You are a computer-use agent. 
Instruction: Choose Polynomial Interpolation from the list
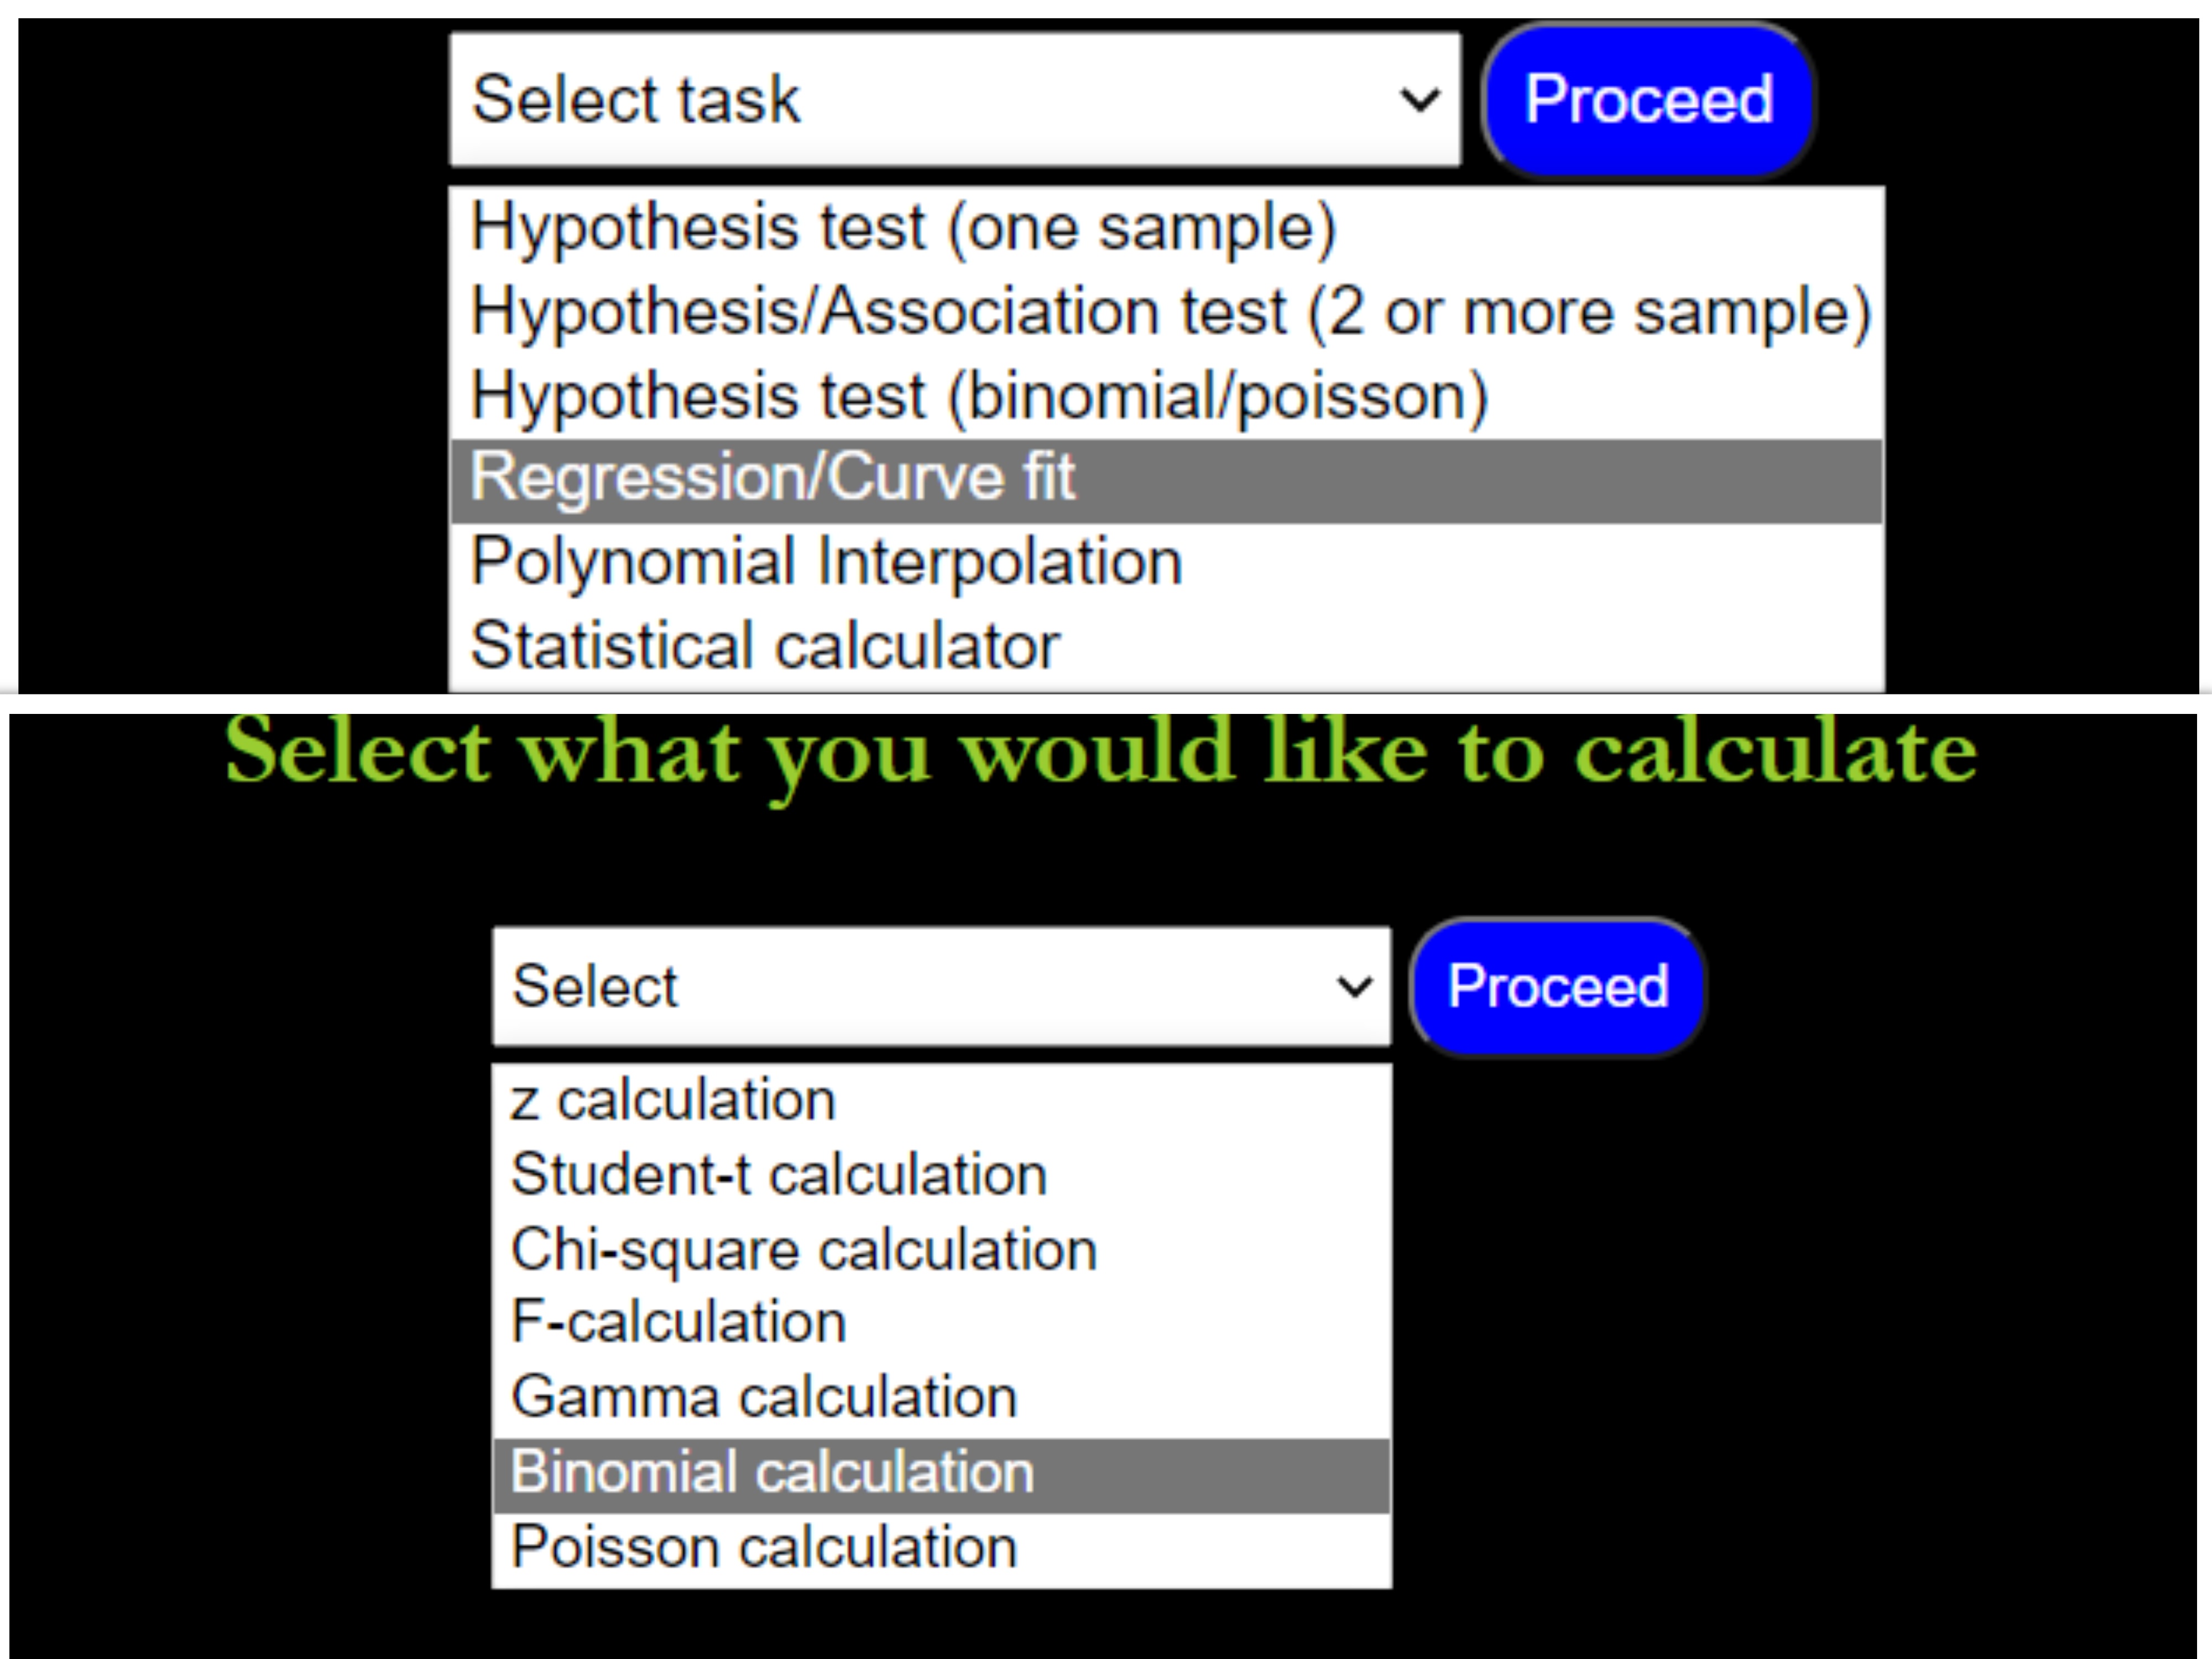coord(826,562)
